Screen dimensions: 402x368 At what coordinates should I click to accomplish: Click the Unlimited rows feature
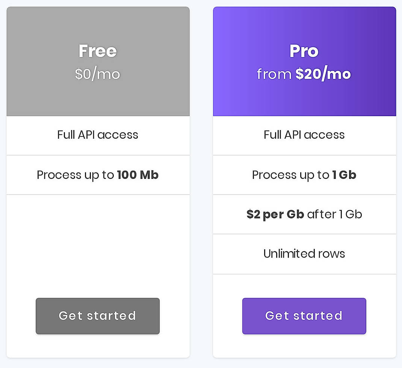click(304, 254)
